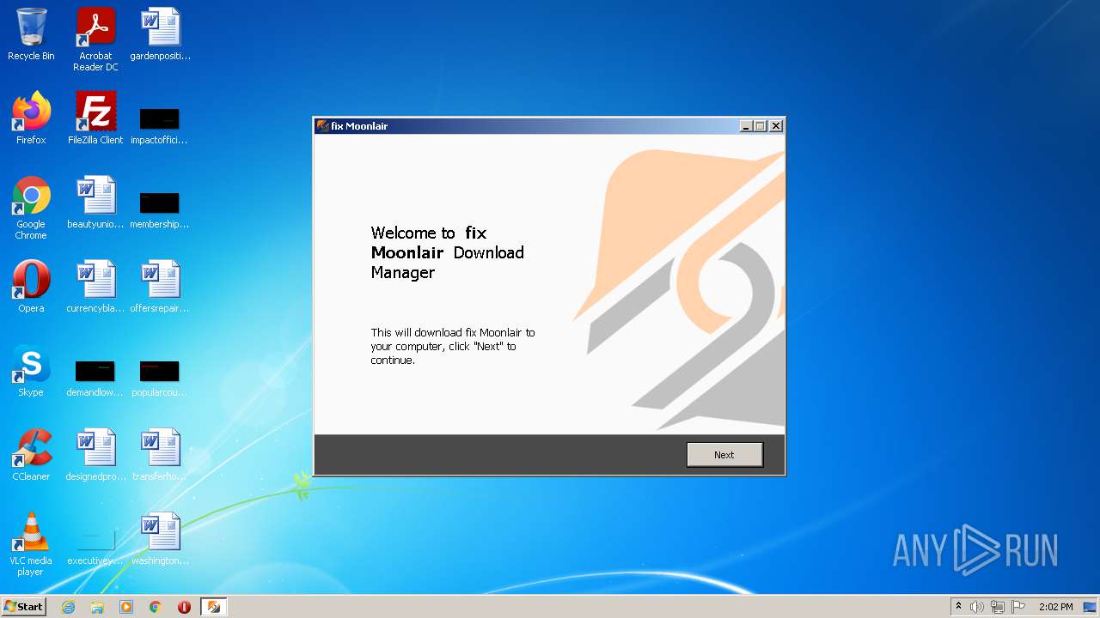This screenshot has width=1100, height=618.
Task: Select the washington... Word document
Action: pyautogui.click(x=160, y=539)
